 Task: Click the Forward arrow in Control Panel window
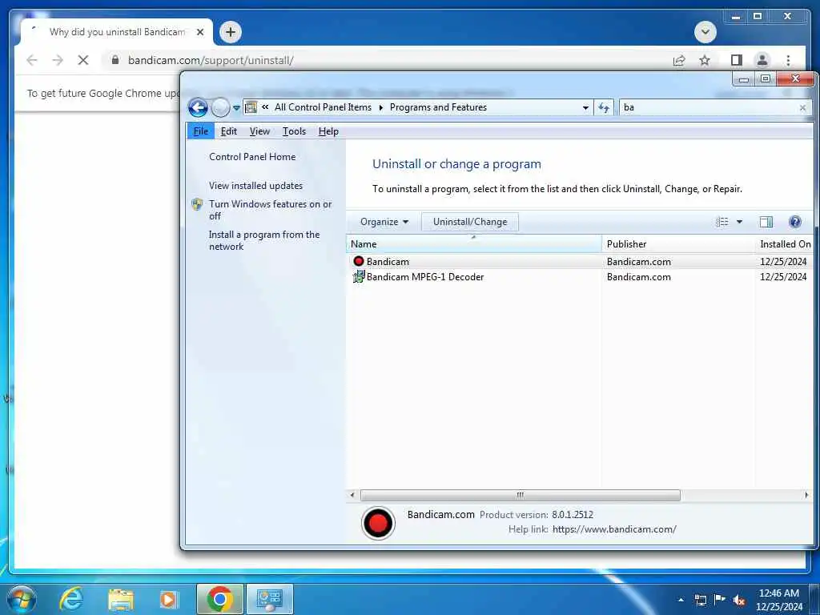[x=220, y=108]
